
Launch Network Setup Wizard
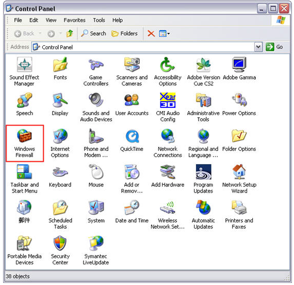coord(239,179)
